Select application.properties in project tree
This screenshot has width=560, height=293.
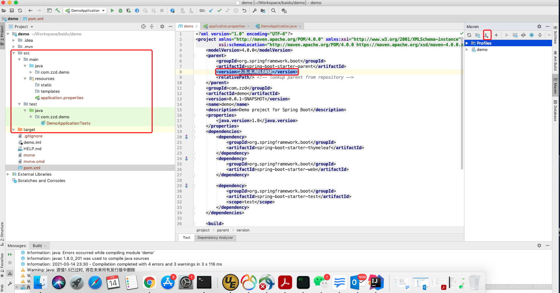(x=62, y=98)
